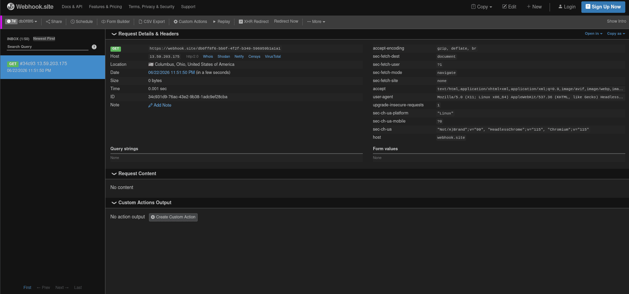Toggle XHR Redirect
629x294 pixels.
click(254, 22)
